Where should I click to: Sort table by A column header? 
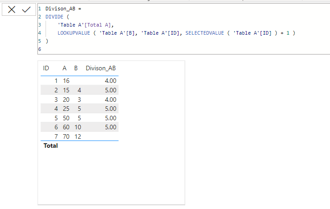[x=64, y=68]
